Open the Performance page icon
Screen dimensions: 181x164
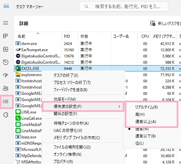[x=5, y=49]
